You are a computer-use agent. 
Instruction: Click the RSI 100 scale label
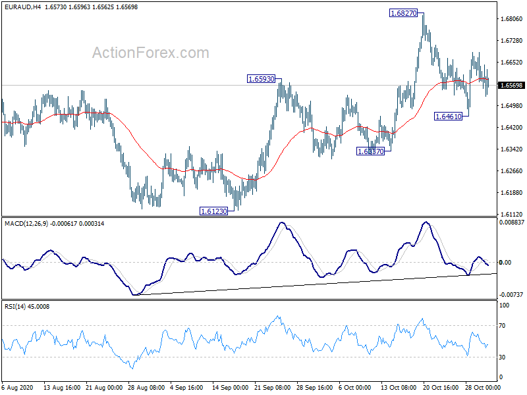click(x=504, y=305)
